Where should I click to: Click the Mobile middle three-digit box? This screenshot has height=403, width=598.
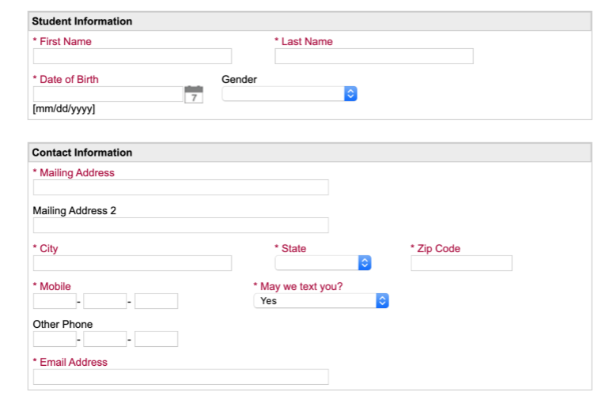[x=105, y=301]
